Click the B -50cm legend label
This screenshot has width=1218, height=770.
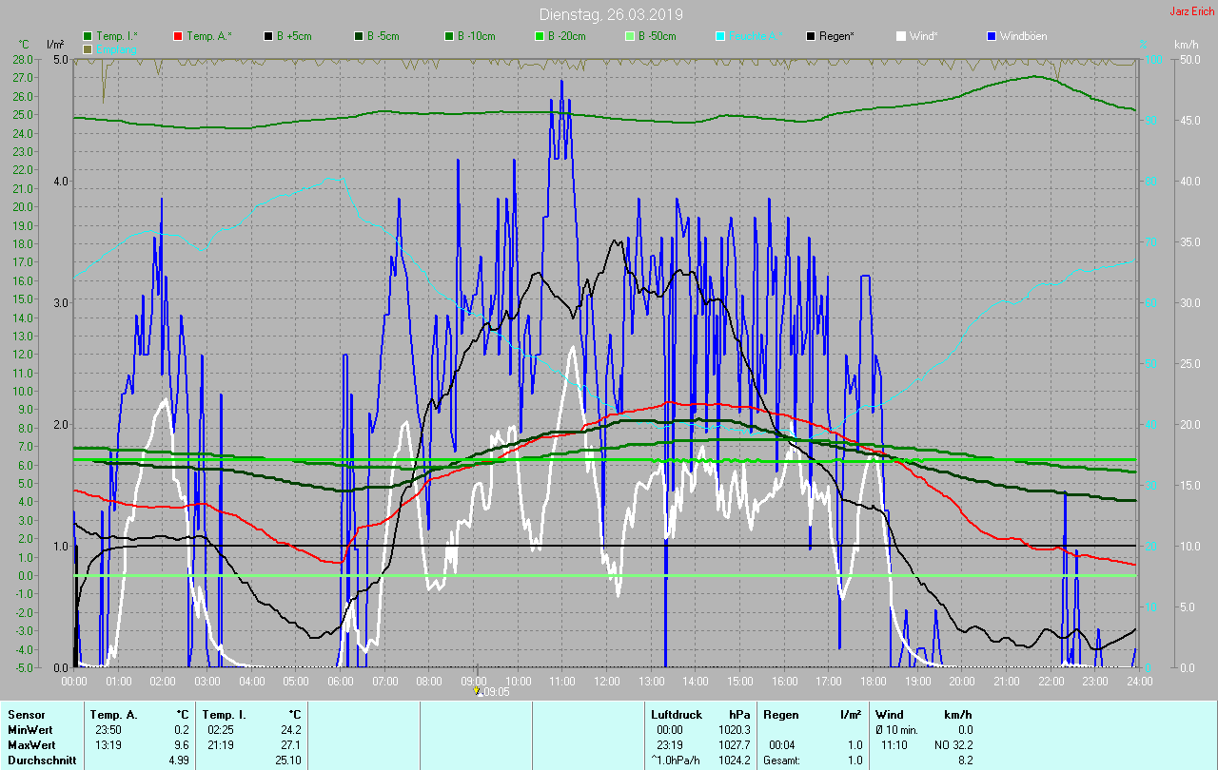tap(657, 36)
